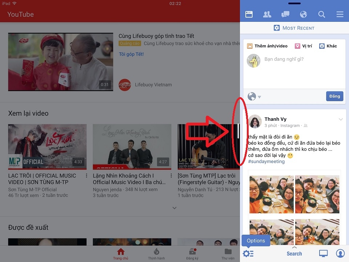Viewport: 349px width, 262px height.
Task: Select the Thư viện library icon in YouTube
Action: (228, 253)
